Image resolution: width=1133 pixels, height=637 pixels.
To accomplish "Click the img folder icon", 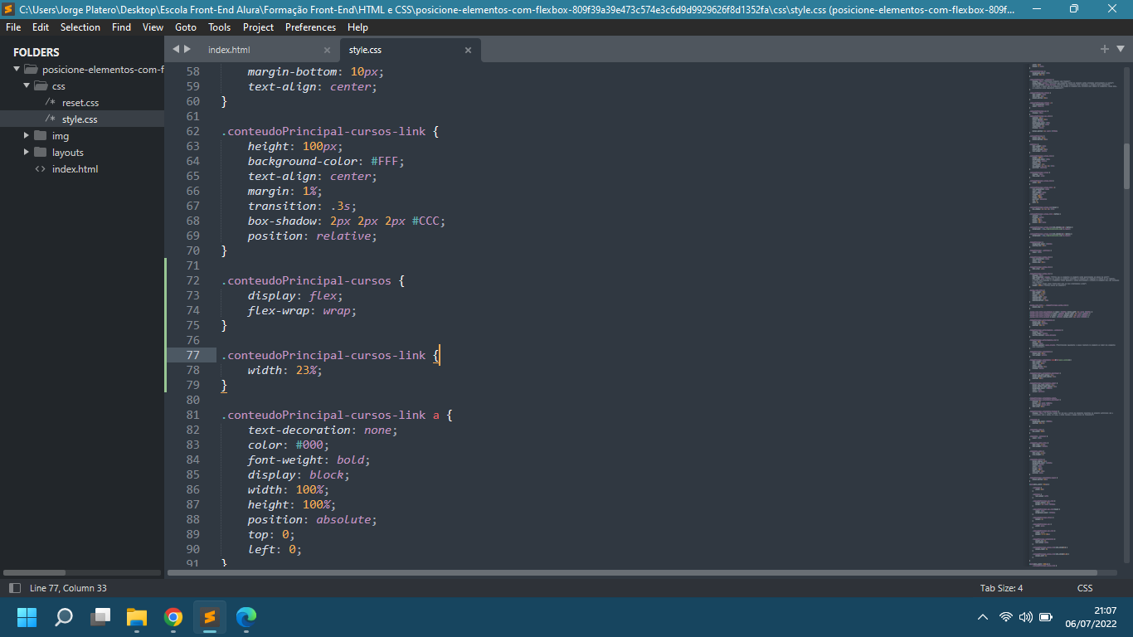I will [x=41, y=135].
